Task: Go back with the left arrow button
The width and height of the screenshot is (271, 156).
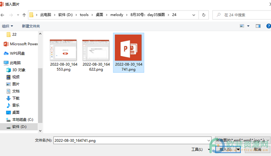Action: (x=2, y=15)
